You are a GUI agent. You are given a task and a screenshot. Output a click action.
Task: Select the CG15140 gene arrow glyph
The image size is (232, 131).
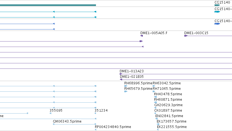217,5
